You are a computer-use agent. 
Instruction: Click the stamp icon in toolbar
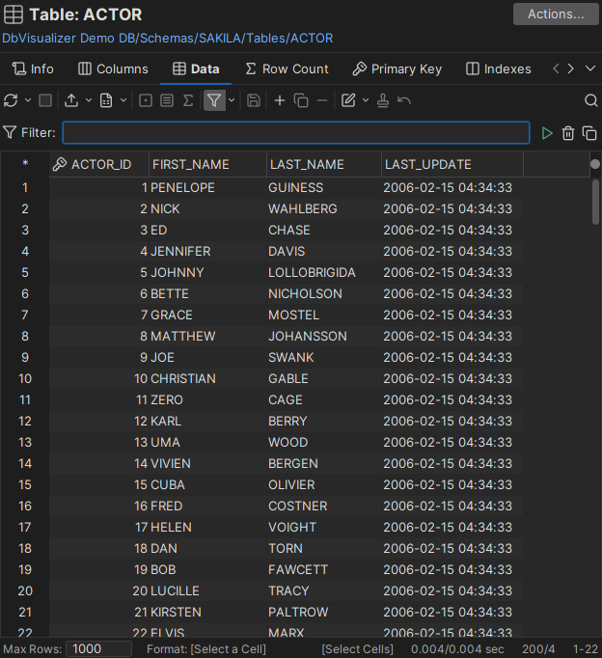[x=383, y=100]
